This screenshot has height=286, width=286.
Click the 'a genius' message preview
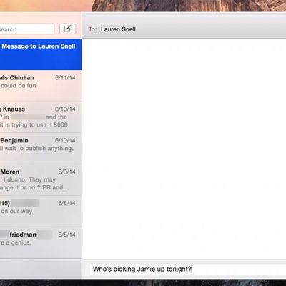click(x=16, y=242)
